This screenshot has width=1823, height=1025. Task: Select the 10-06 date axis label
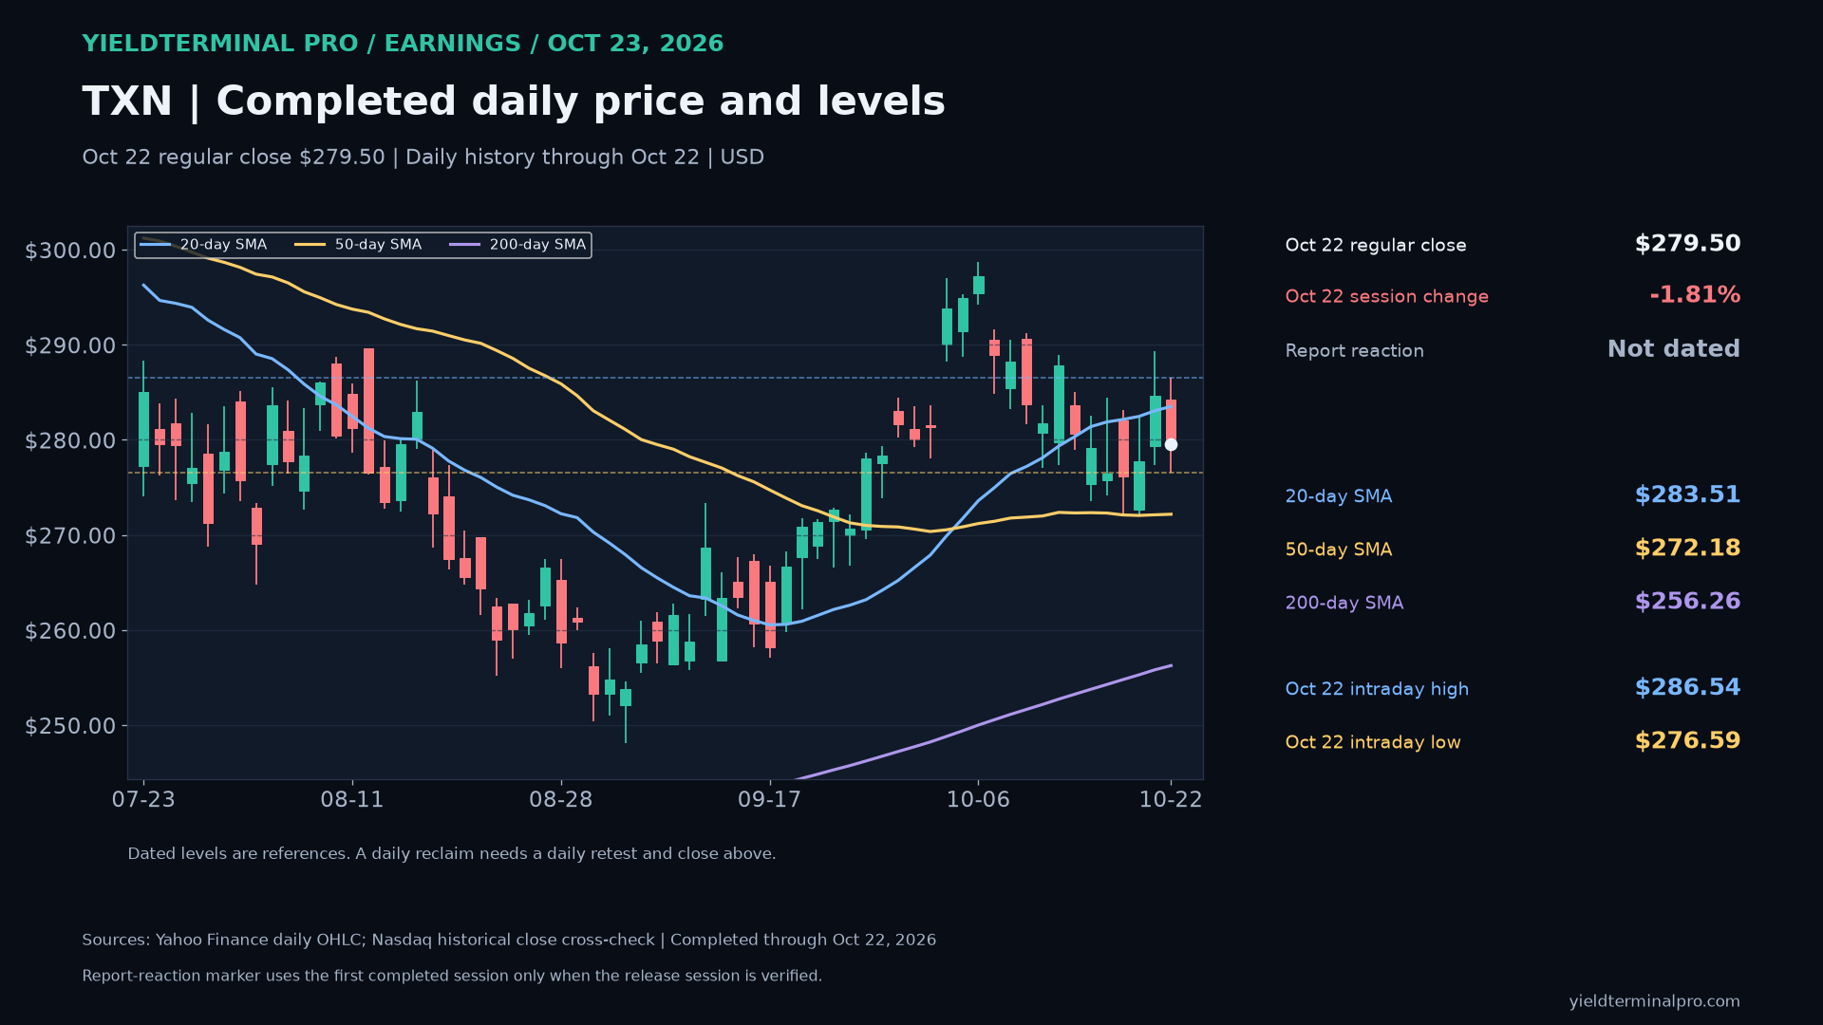pos(978,799)
